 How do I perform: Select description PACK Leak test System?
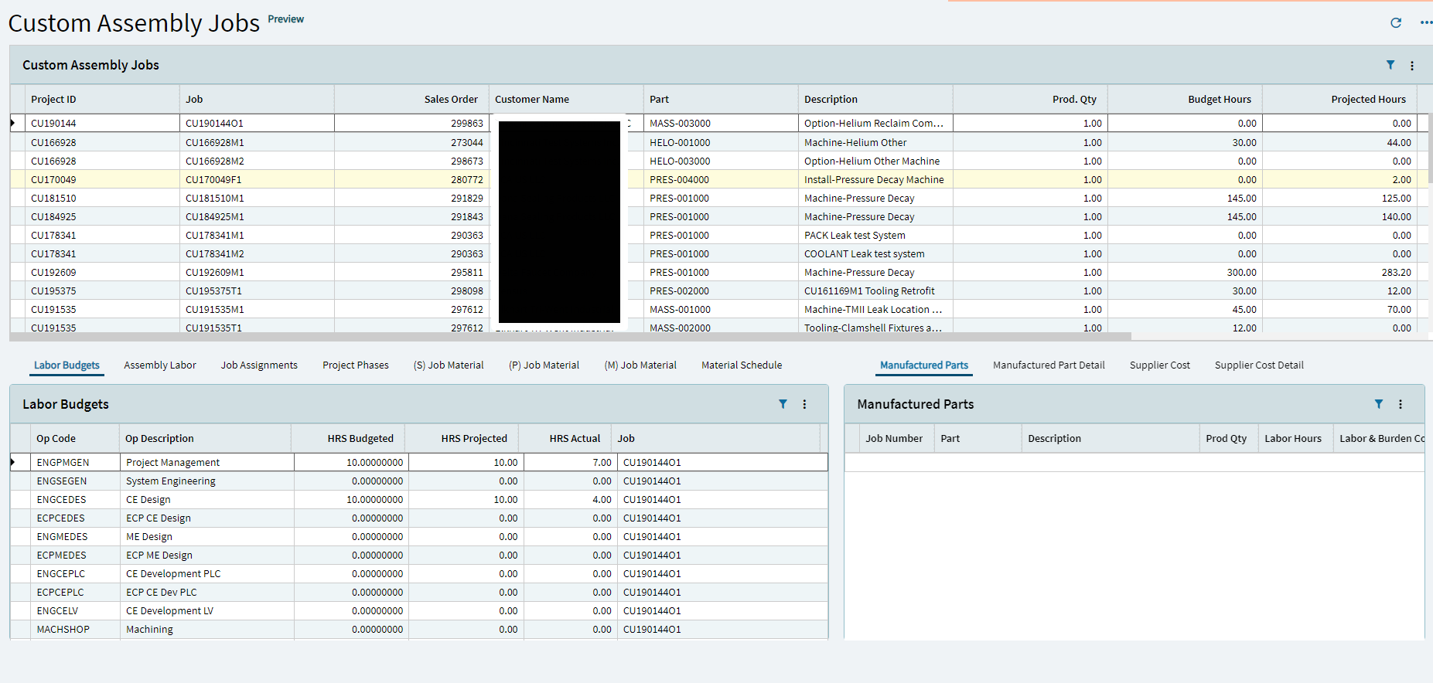(875, 235)
